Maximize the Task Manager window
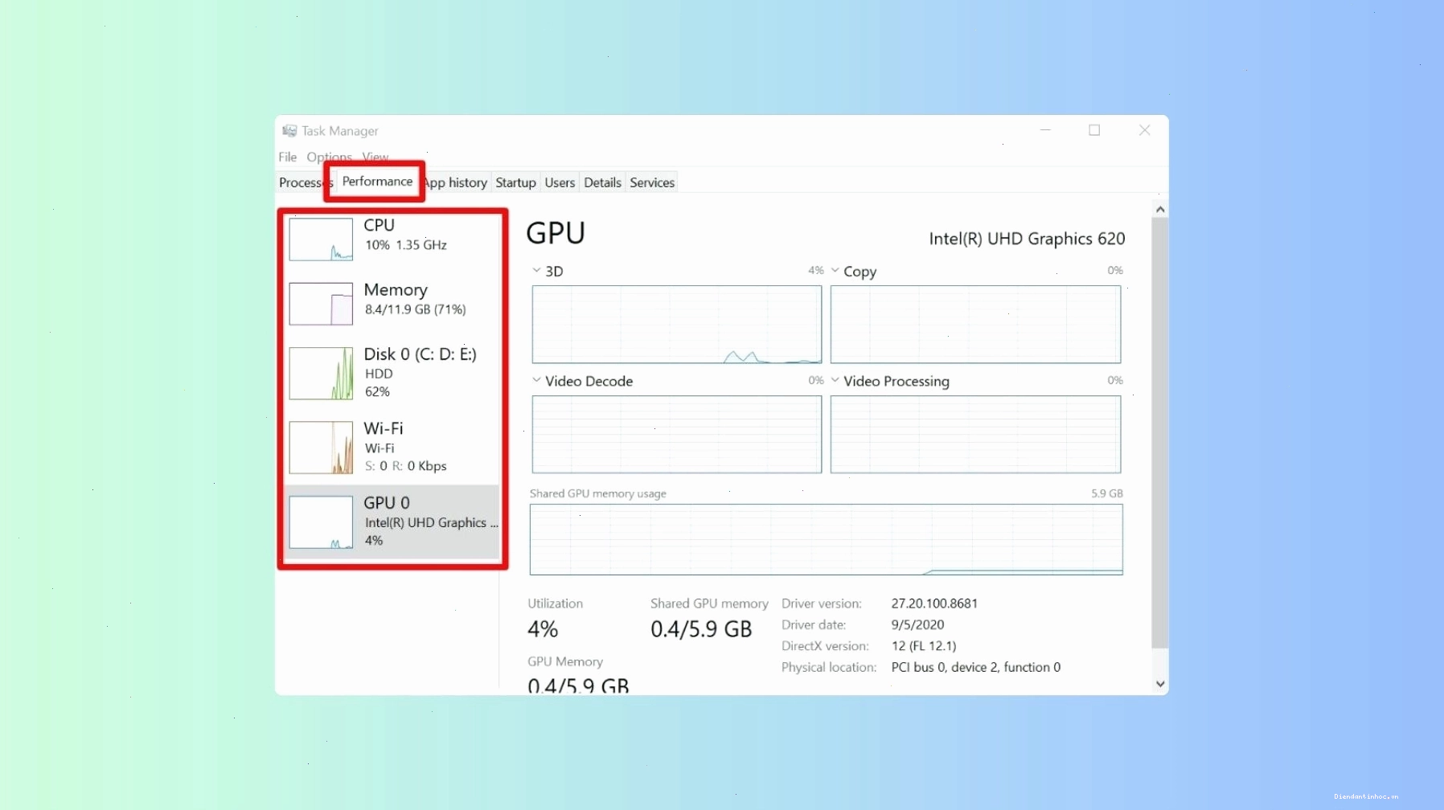This screenshot has width=1444, height=810. click(x=1094, y=130)
